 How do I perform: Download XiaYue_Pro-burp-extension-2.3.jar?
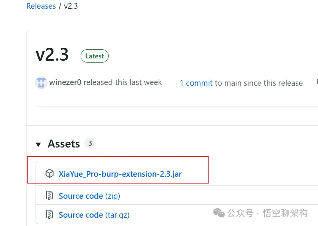(120, 174)
